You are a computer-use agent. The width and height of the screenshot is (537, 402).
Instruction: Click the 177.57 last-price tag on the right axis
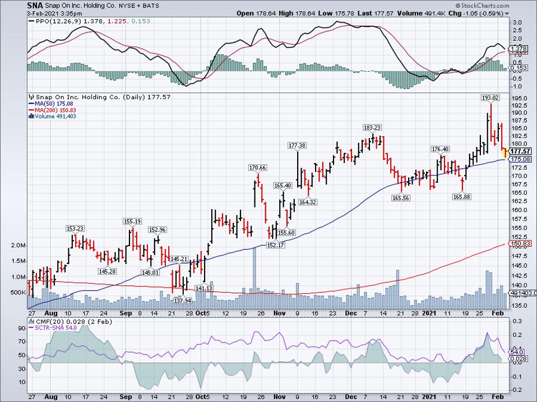pos(520,151)
